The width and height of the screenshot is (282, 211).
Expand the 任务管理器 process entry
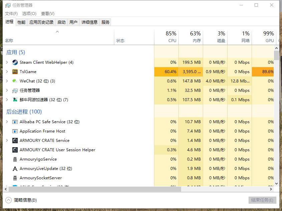pos(7,90)
